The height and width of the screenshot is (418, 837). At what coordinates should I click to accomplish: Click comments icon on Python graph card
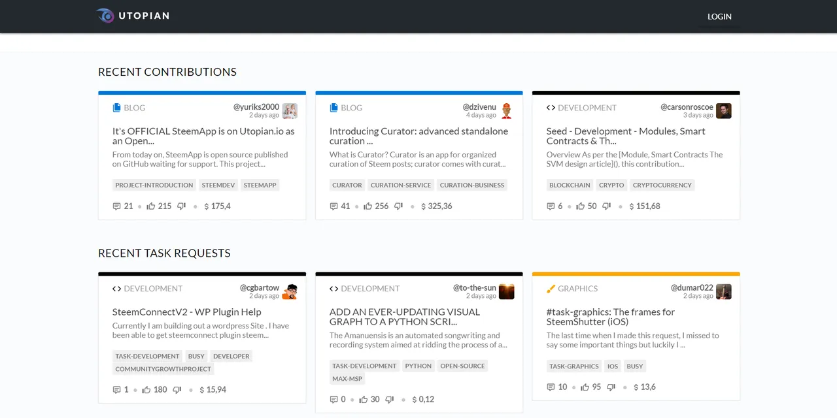click(x=333, y=400)
